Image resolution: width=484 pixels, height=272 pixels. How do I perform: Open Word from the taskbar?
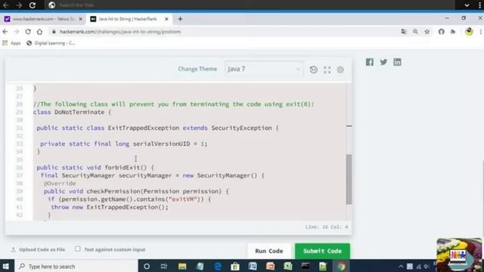pyautogui.click(x=253, y=266)
